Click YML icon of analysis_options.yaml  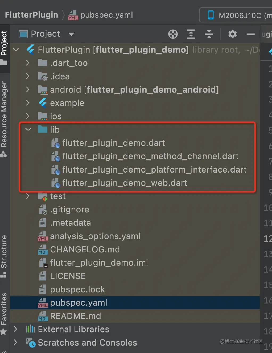43,236
